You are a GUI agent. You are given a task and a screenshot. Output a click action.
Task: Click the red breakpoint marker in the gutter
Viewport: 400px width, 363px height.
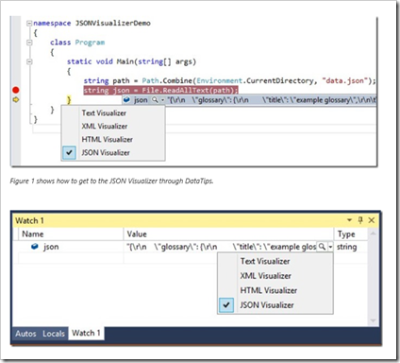(16, 90)
